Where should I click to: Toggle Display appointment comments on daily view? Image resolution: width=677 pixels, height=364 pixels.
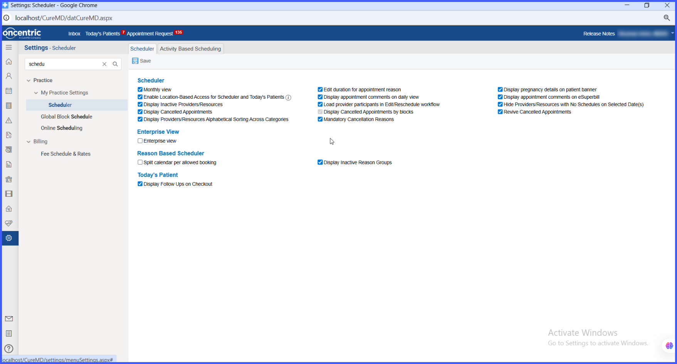coord(320,97)
